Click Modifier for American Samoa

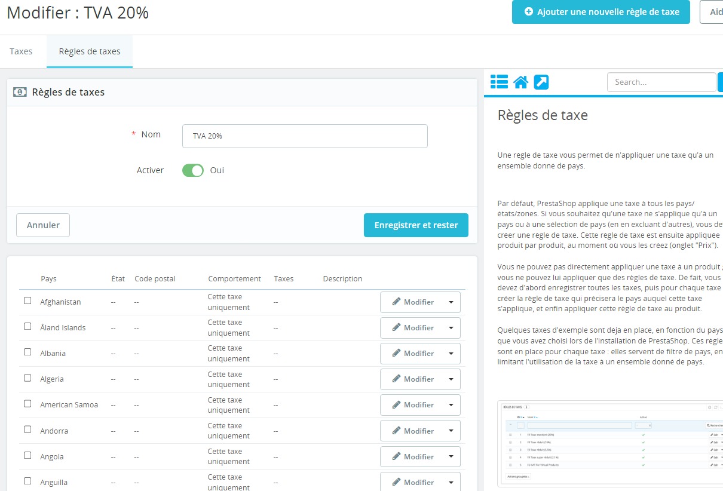(412, 405)
